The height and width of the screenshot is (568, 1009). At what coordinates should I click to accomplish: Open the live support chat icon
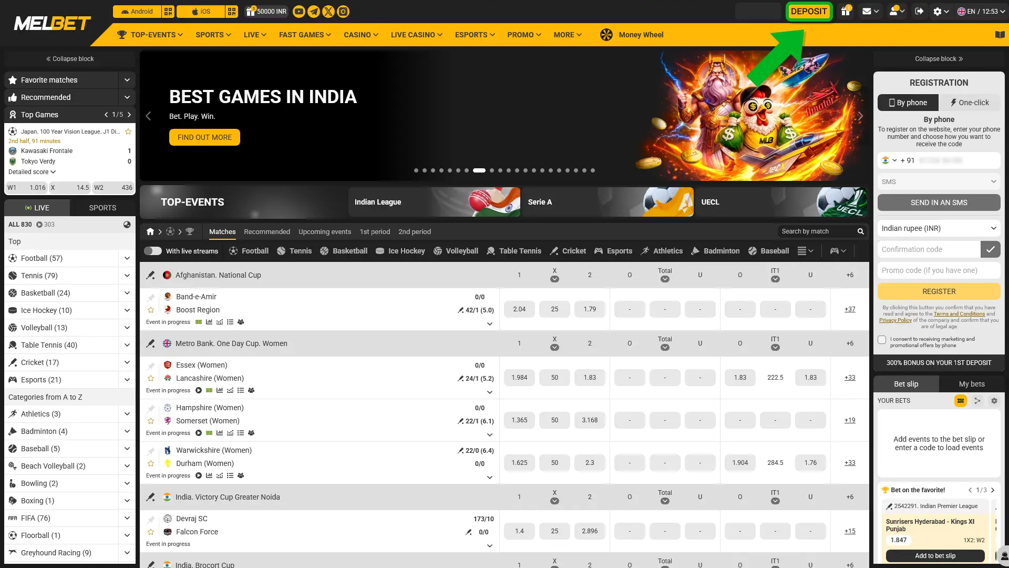pos(1003,555)
